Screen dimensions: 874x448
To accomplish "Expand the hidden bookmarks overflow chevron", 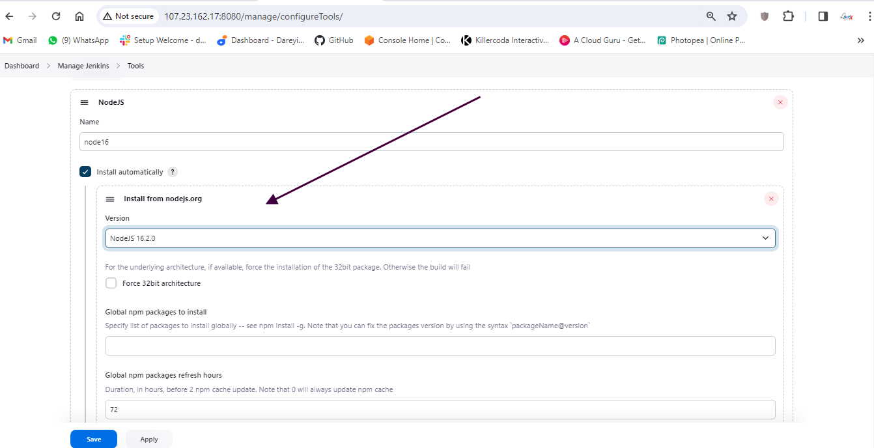I will tap(860, 40).
